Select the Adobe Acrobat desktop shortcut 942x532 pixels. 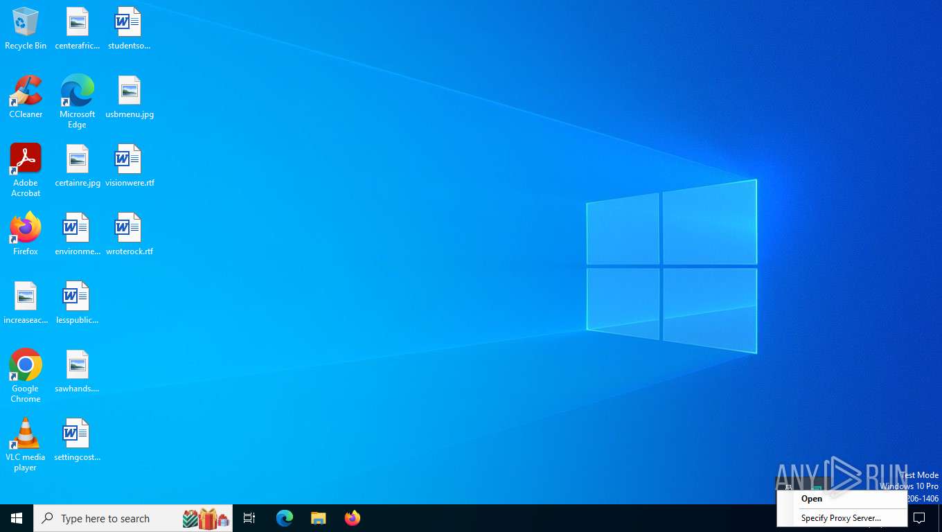(x=26, y=170)
